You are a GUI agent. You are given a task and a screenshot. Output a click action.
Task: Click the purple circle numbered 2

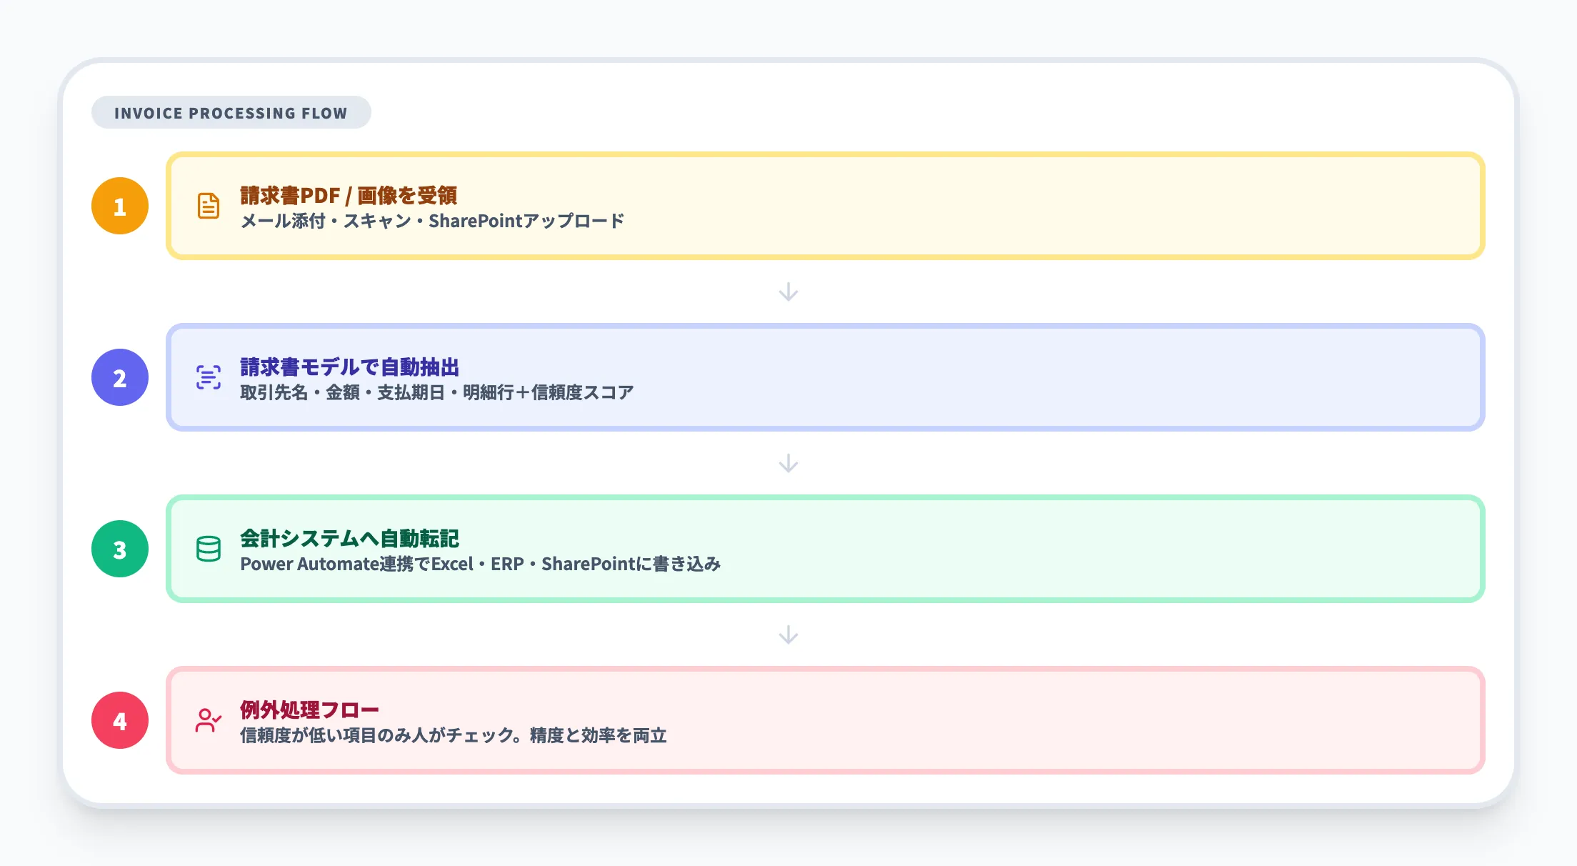(x=119, y=377)
